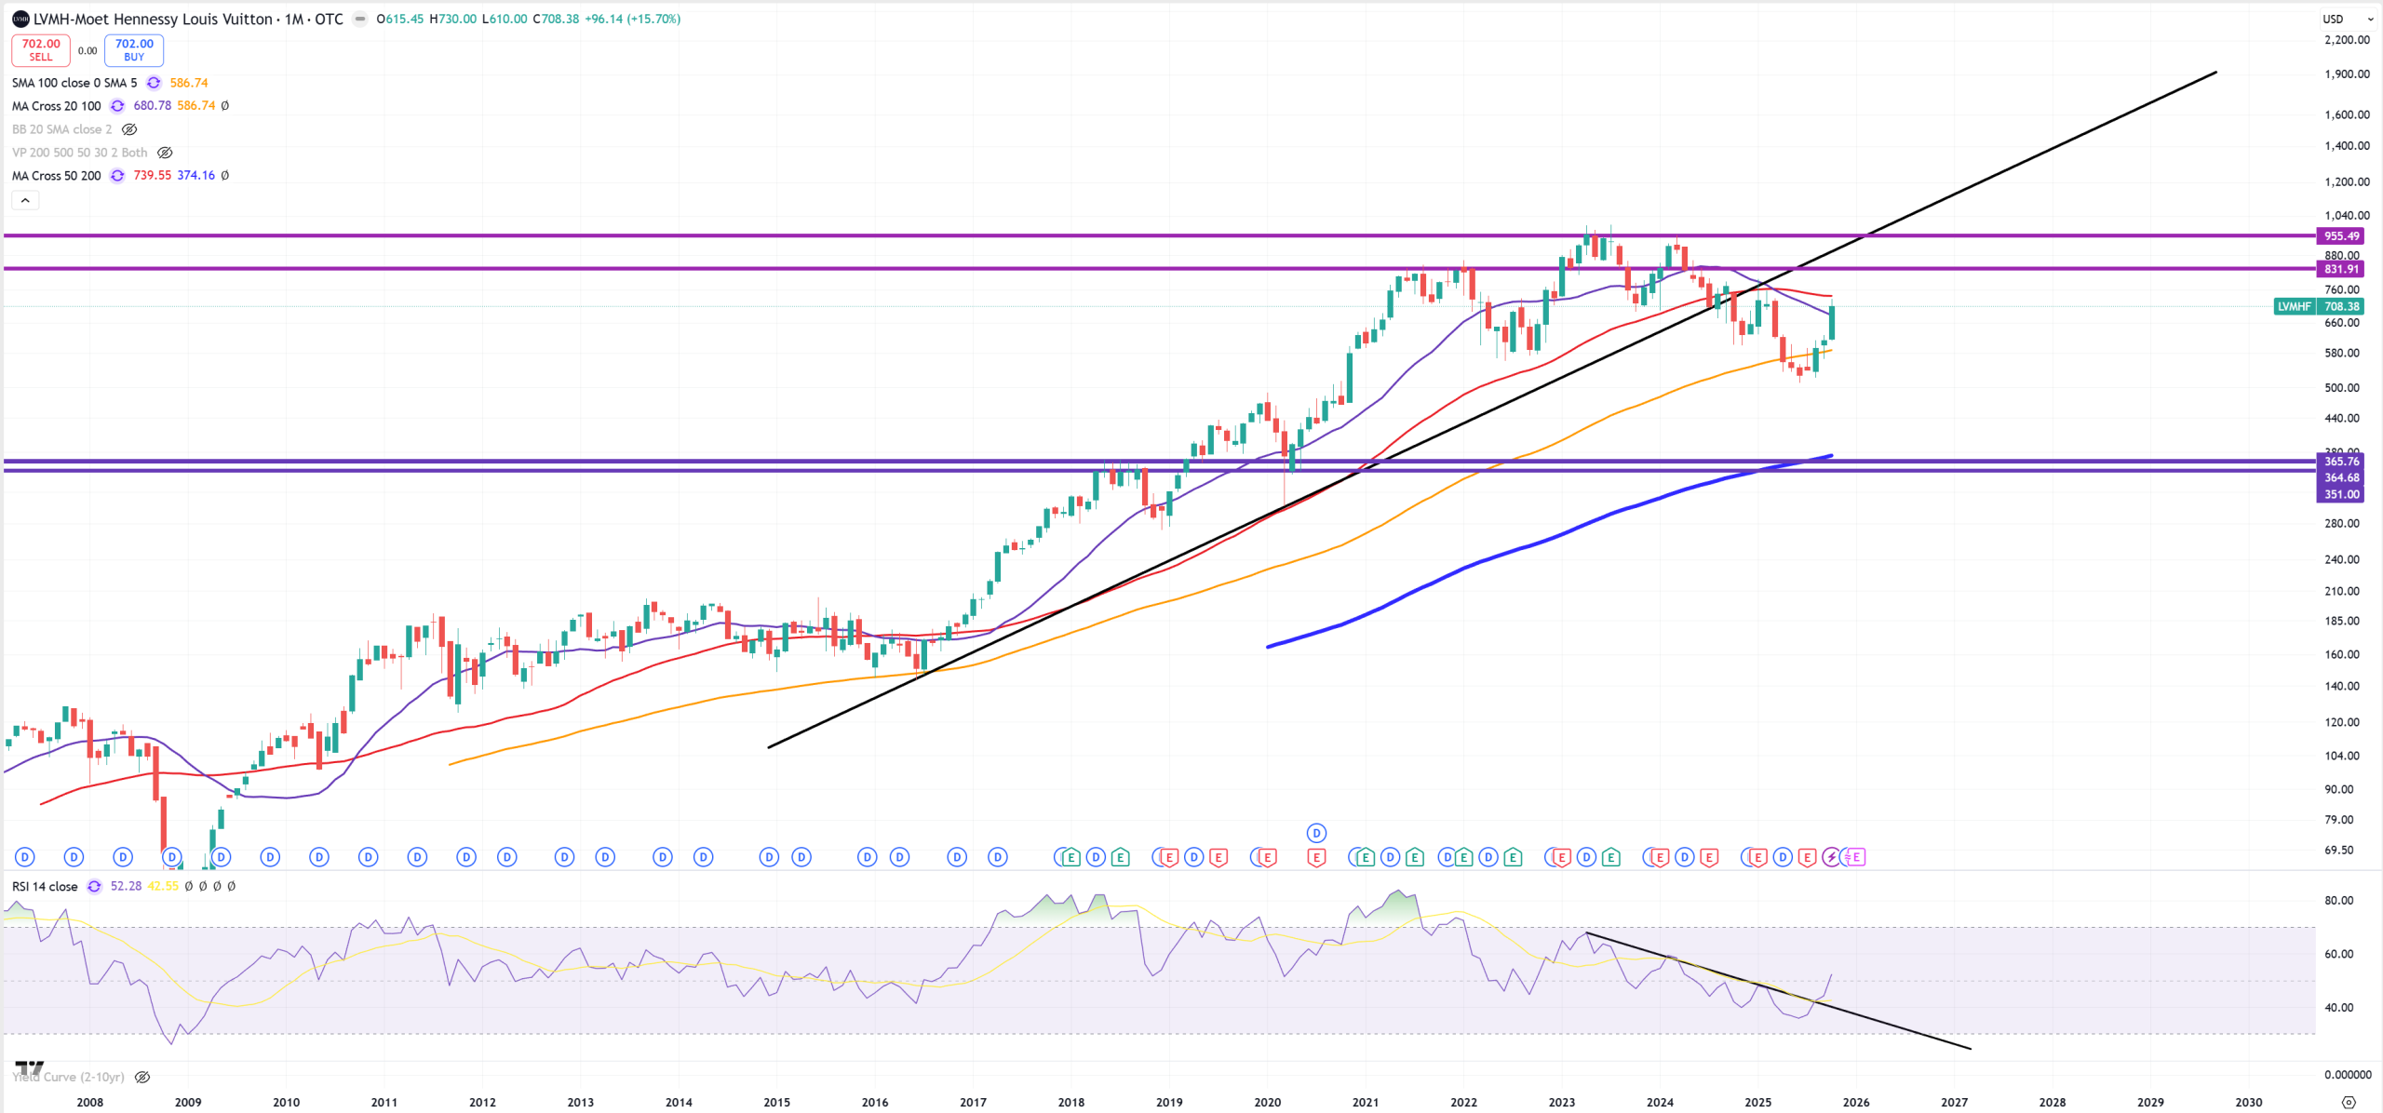
Task: Collapse the indicator legend with chevron
Action: click(25, 200)
